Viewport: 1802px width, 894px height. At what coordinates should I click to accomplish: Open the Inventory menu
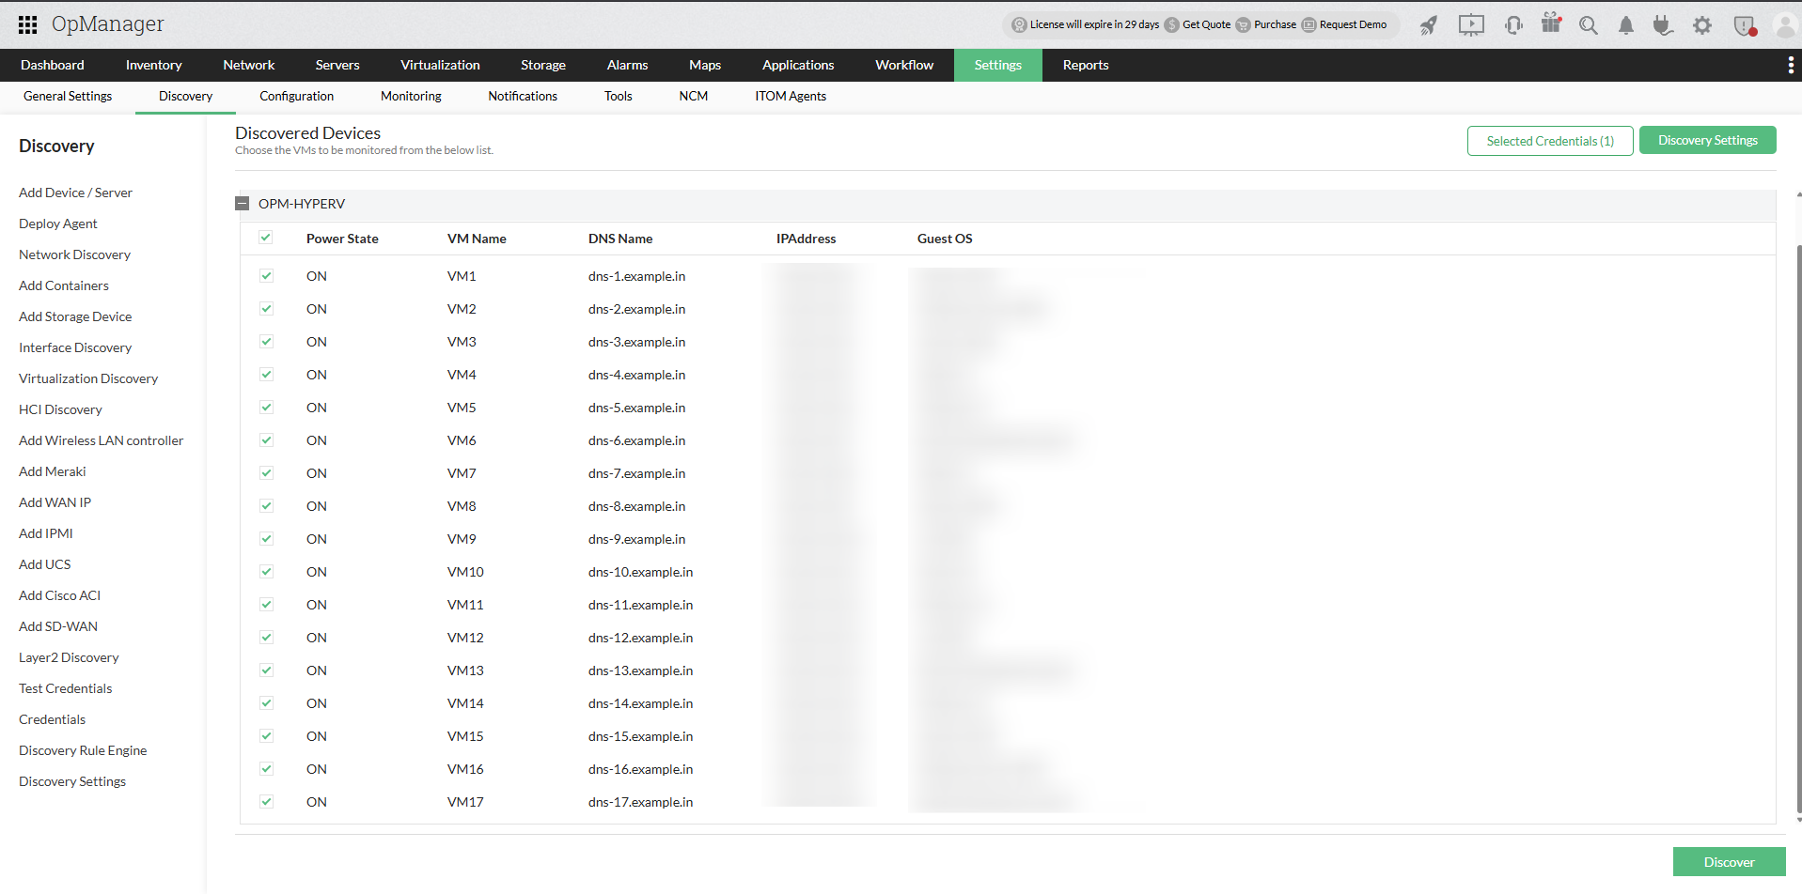(153, 65)
